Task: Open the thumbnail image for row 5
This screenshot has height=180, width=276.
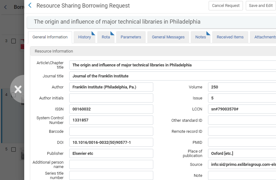Action: pos(22,153)
